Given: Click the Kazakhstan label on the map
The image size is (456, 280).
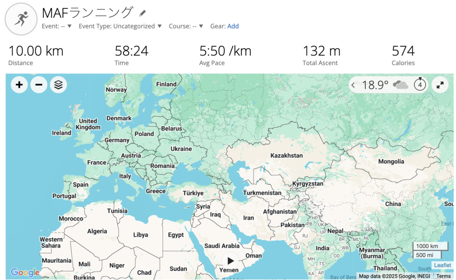Looking at the screenshot, I should tap(286, 155).
